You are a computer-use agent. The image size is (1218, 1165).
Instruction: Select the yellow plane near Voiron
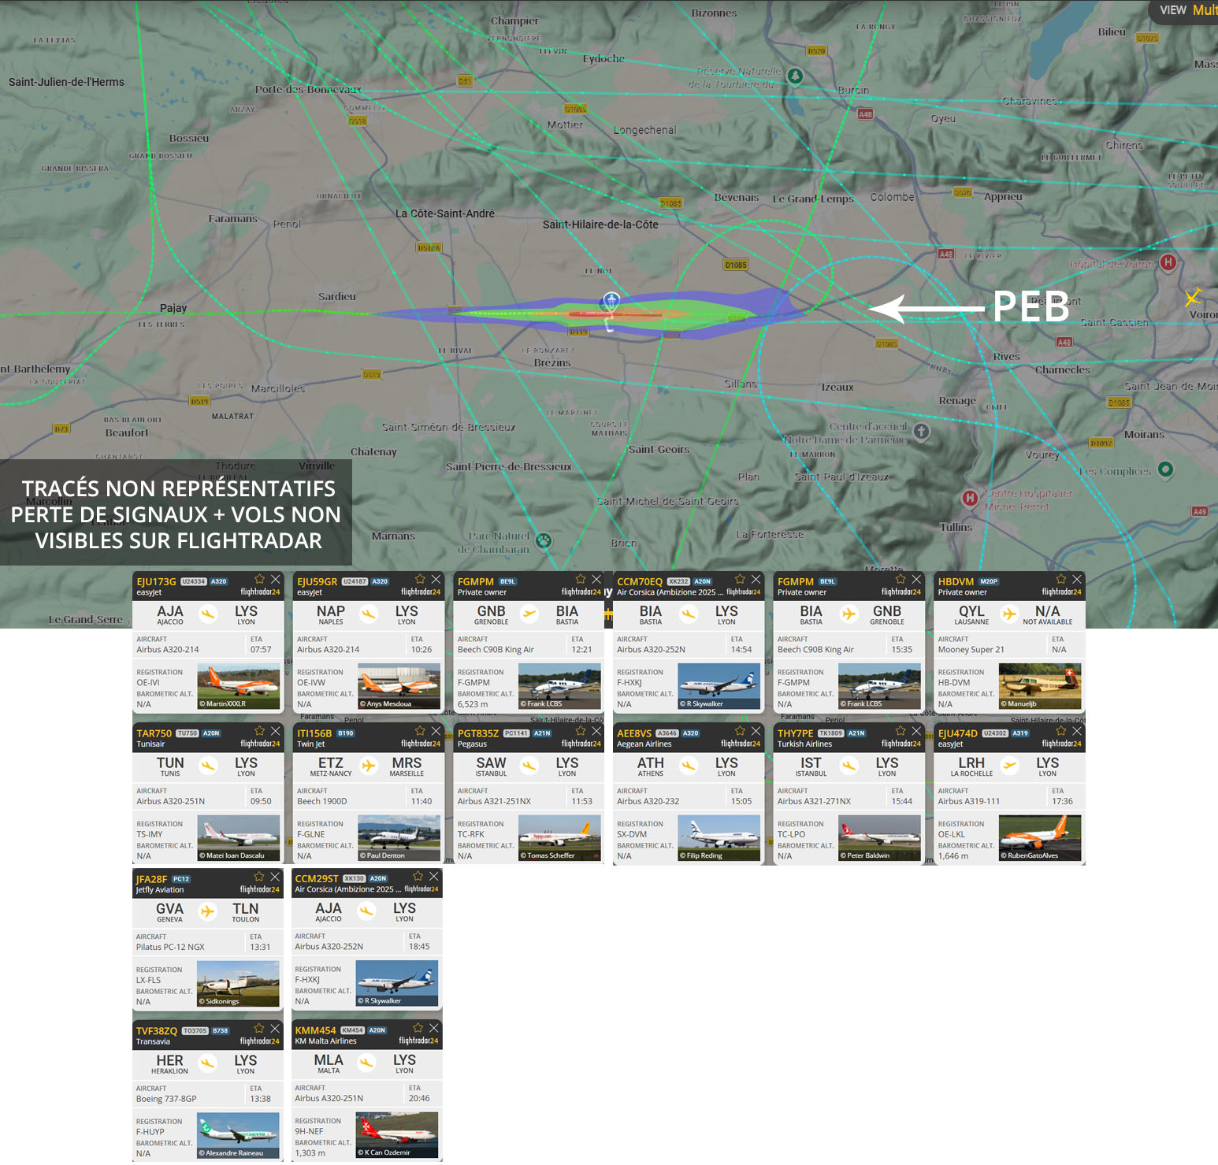click(x=1193, y=297)
